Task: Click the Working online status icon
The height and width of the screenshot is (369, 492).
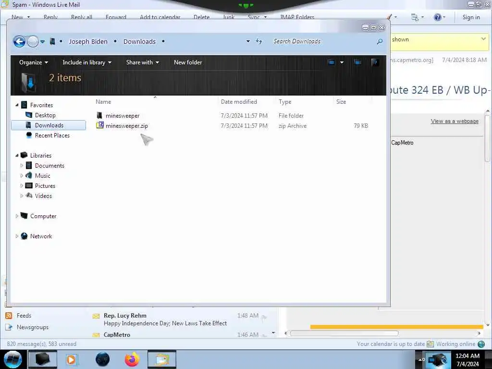Action: click(481, 344)
